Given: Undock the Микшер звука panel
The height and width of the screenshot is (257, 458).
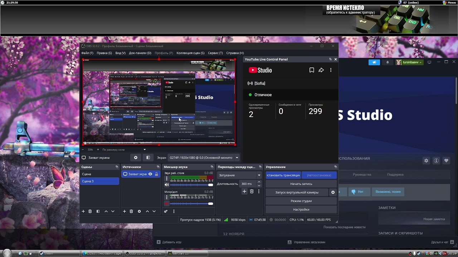Looking at the screenshot, I should [213, 167].
